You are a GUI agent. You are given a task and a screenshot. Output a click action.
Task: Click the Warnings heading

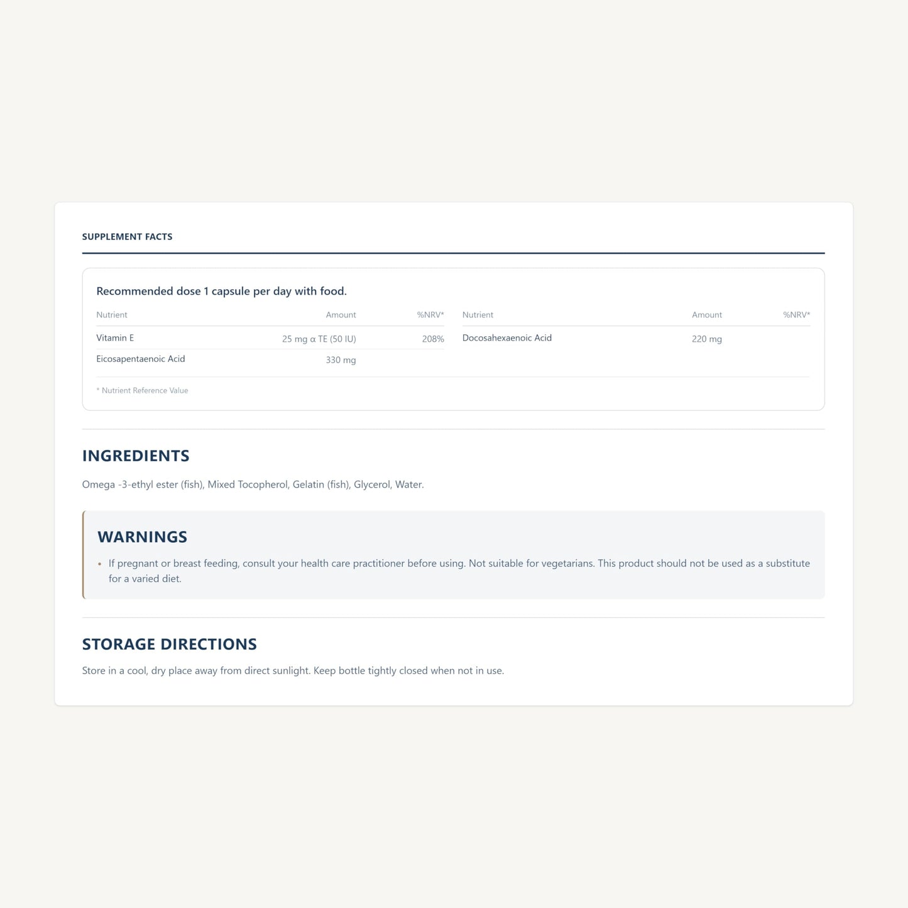[143, 537]
